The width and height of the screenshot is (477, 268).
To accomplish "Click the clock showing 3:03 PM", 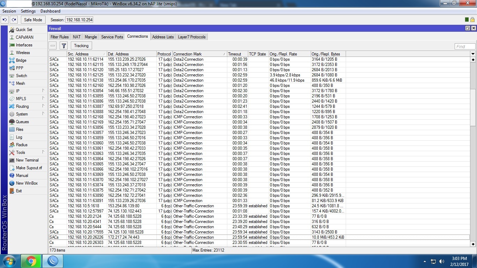I will point(459,259).
